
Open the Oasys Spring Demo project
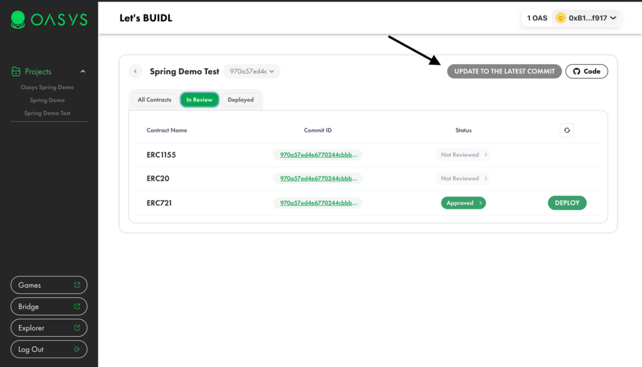47,87
